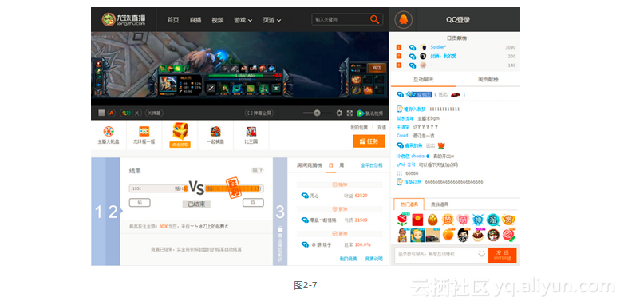Stop the video with the square button
624x305 pixels.
[101, 113]
